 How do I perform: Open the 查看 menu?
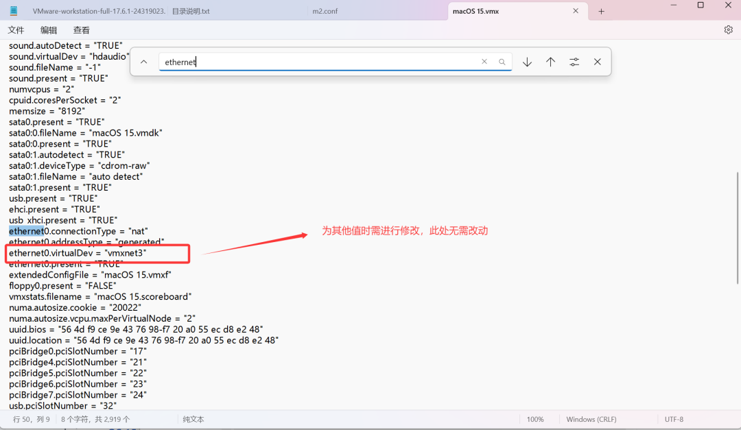[x=81, y=29]
